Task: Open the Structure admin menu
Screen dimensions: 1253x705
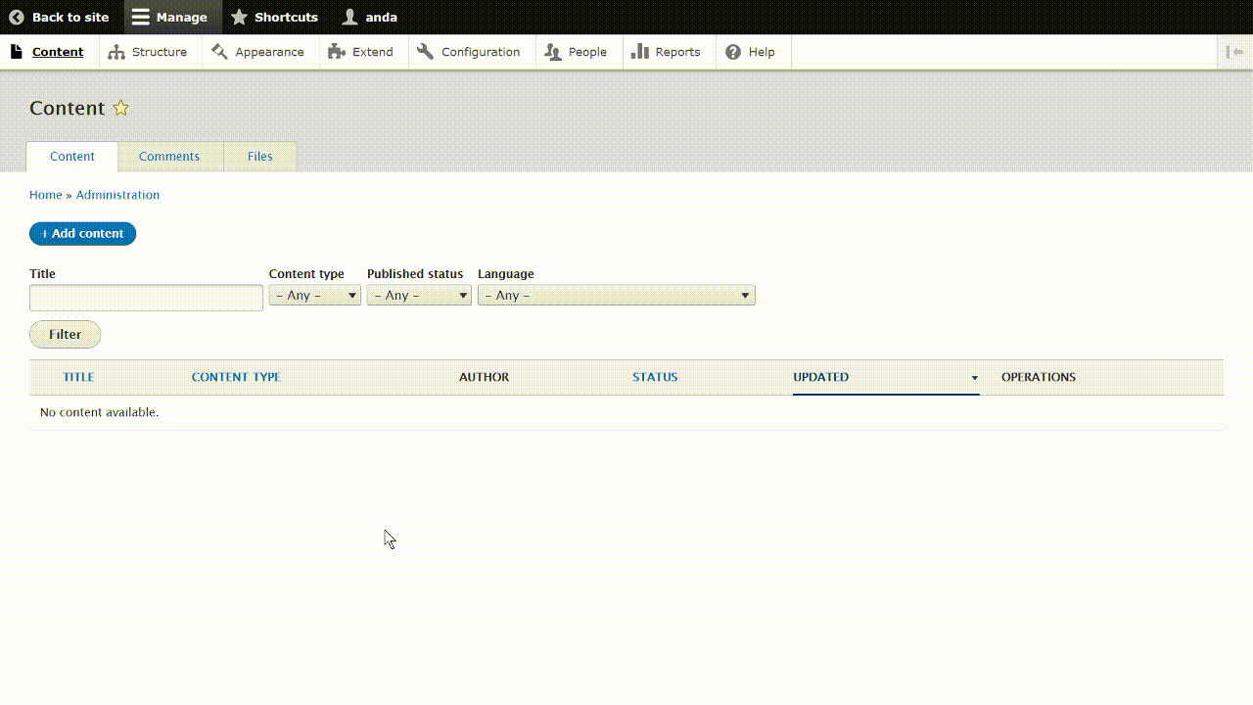Action: click(x=149, y=52)
